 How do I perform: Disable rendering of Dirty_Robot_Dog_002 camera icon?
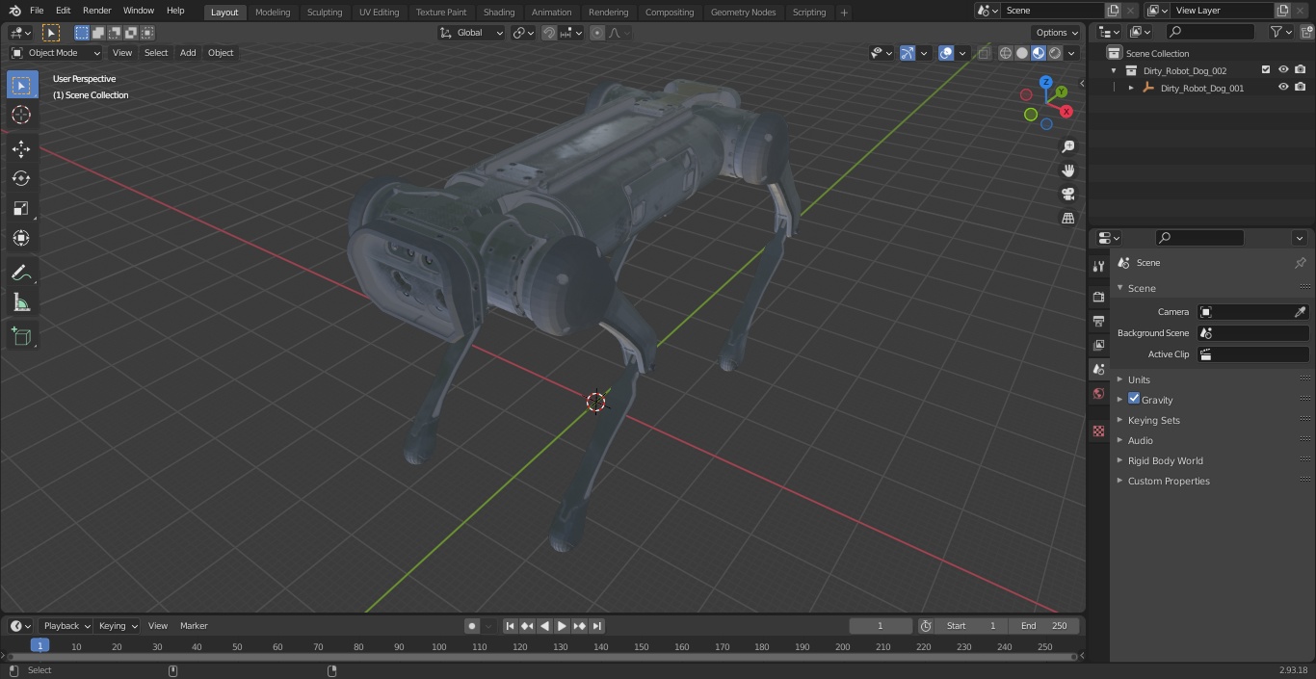pyautogui.click(x=1301, y=70)
